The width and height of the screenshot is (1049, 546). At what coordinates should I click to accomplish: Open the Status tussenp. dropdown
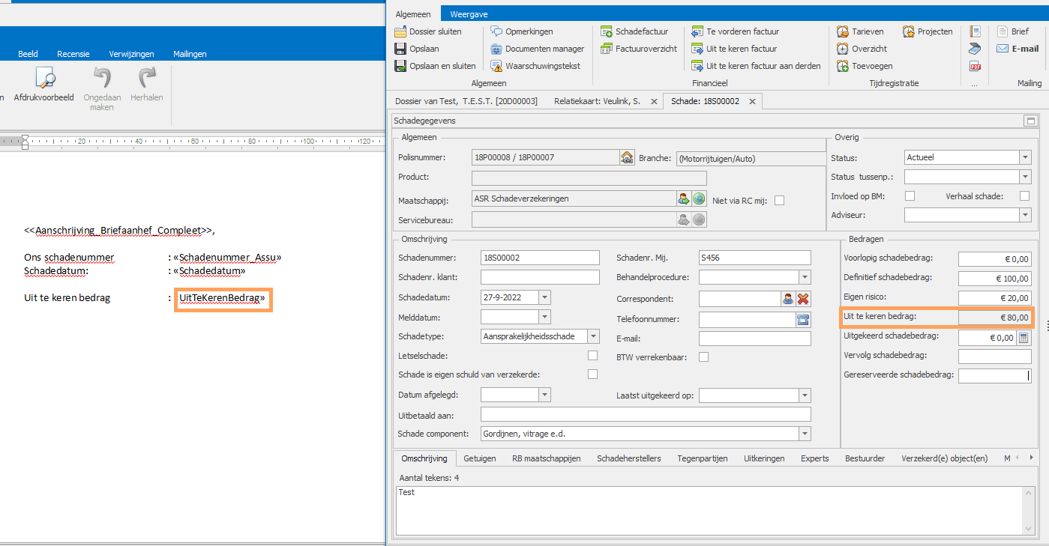(x=1024, y=177)
